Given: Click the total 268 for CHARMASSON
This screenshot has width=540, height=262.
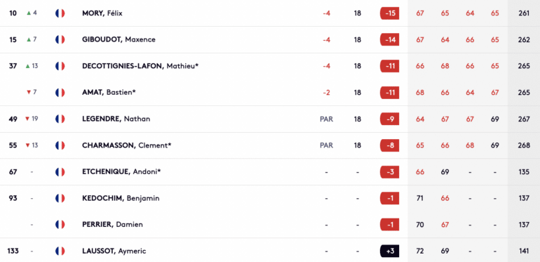Looking at the screenshot, I should click(524, 145).
